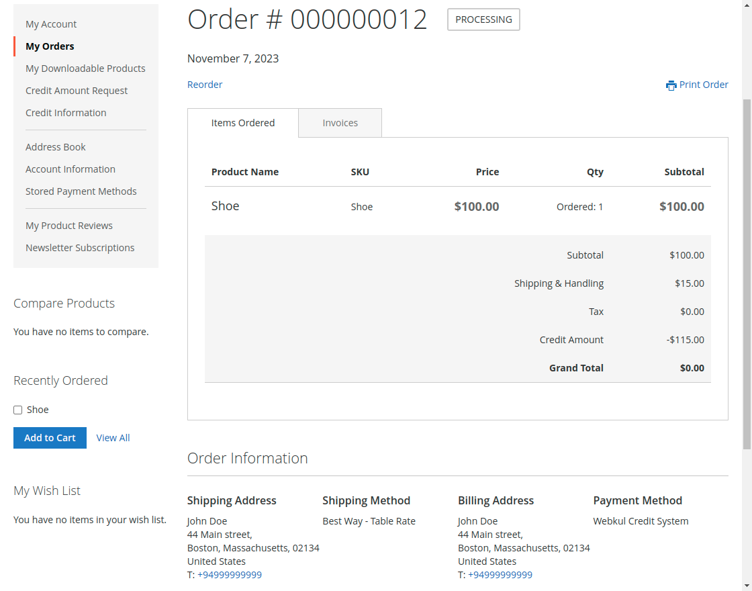Screen dimensions: 752x591
Task: View Credit Information page
Action: pos(66,112)
